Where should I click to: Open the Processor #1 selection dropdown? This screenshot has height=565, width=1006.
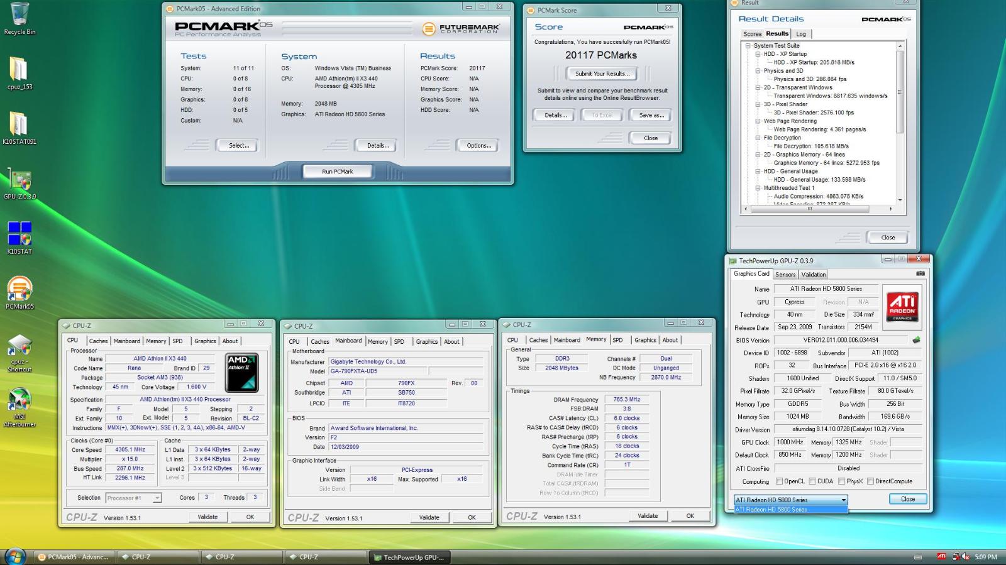(133, 498)
